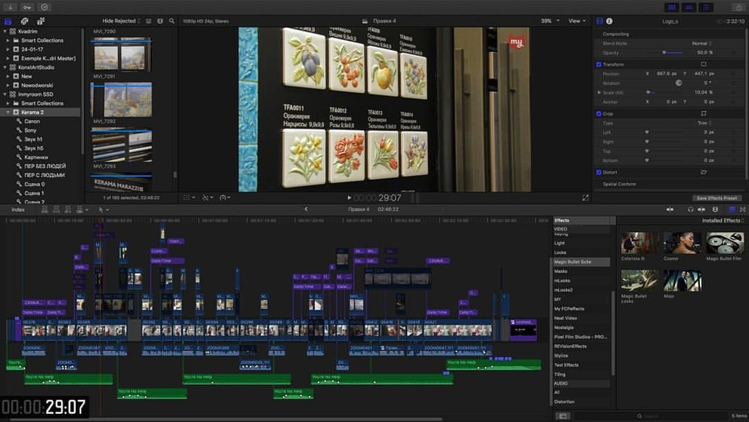749x422 pixels.
Task: Click the browser search magnifier icon
Action: [x=172, y=21]
